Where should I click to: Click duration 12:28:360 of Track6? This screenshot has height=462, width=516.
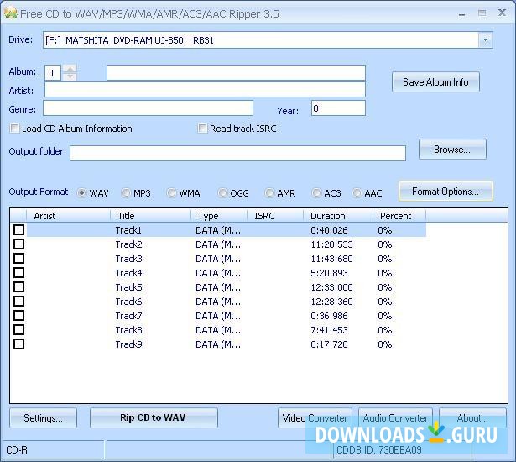pyautogui.click(x=331, y=302)
